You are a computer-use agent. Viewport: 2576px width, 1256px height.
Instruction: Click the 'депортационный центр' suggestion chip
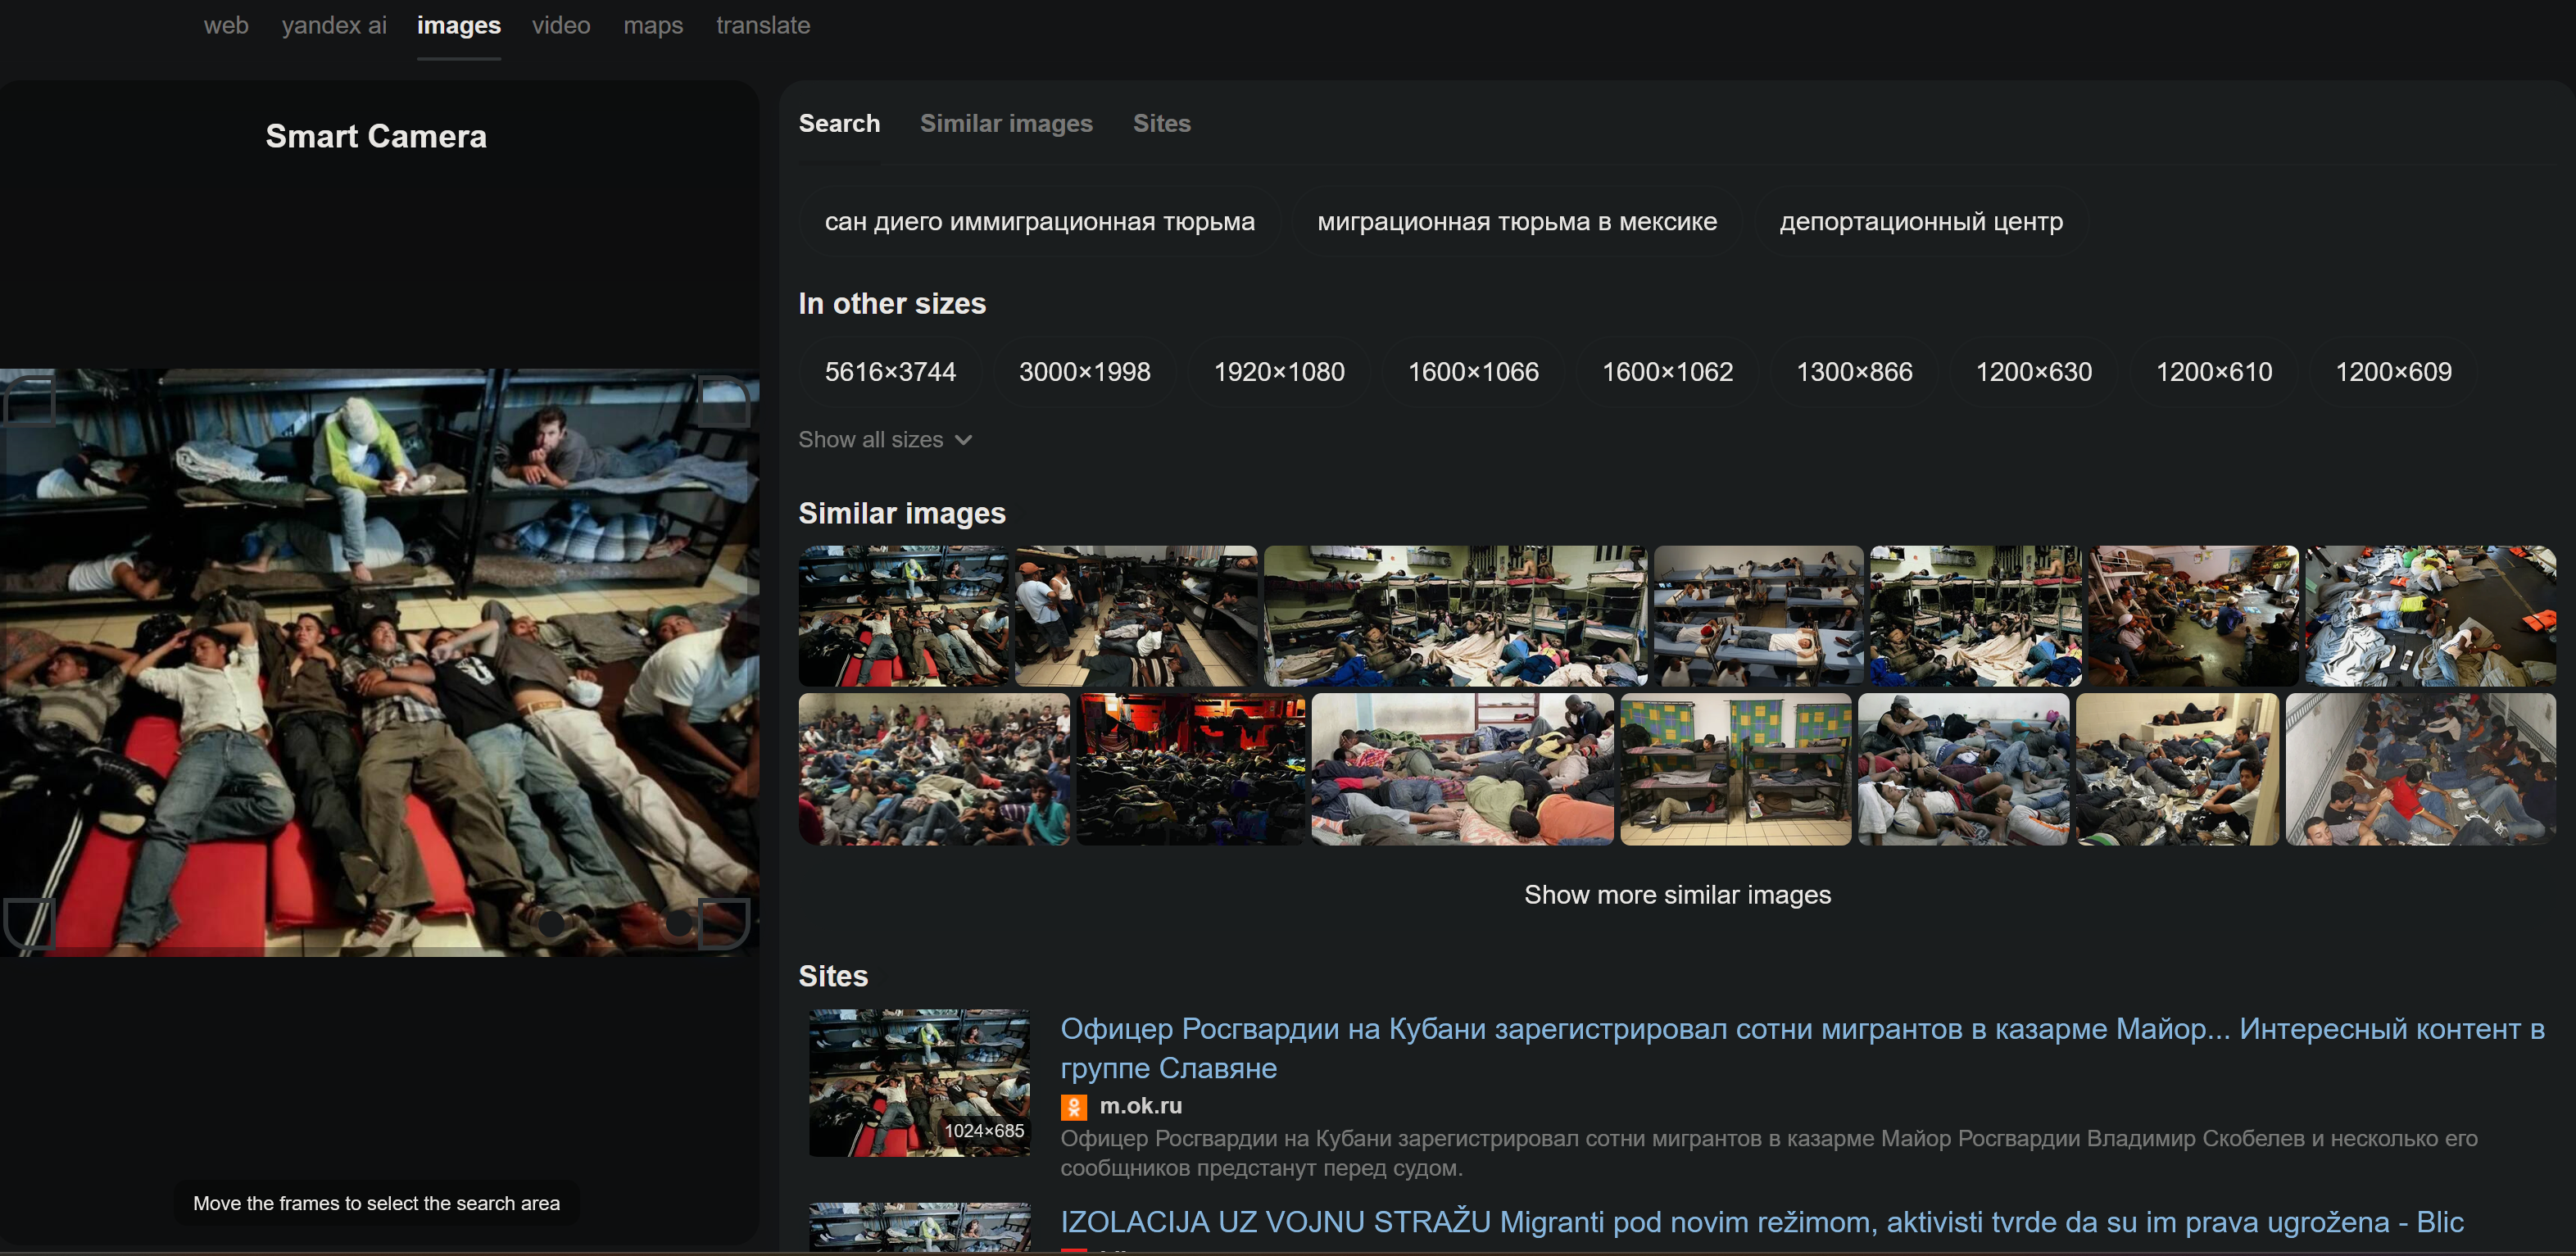click(x=1921, y=221)
